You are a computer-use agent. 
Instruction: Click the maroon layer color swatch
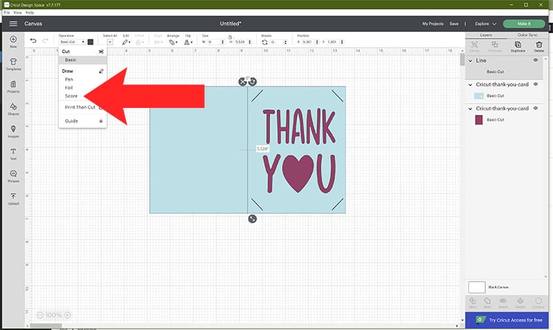(478, 120)
